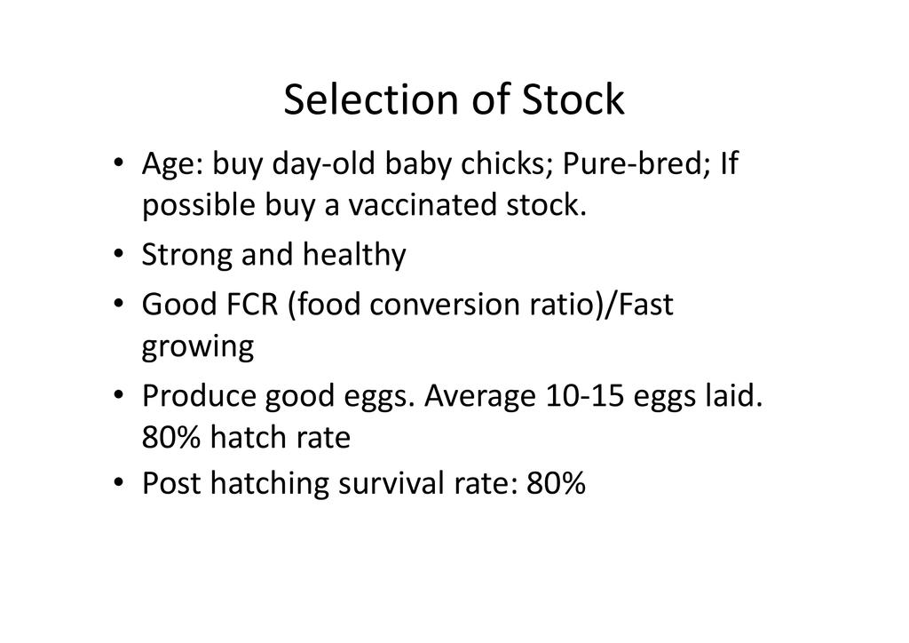
Task: Click the "80% hatch rate" line
Action: click(x=246, y=438)
